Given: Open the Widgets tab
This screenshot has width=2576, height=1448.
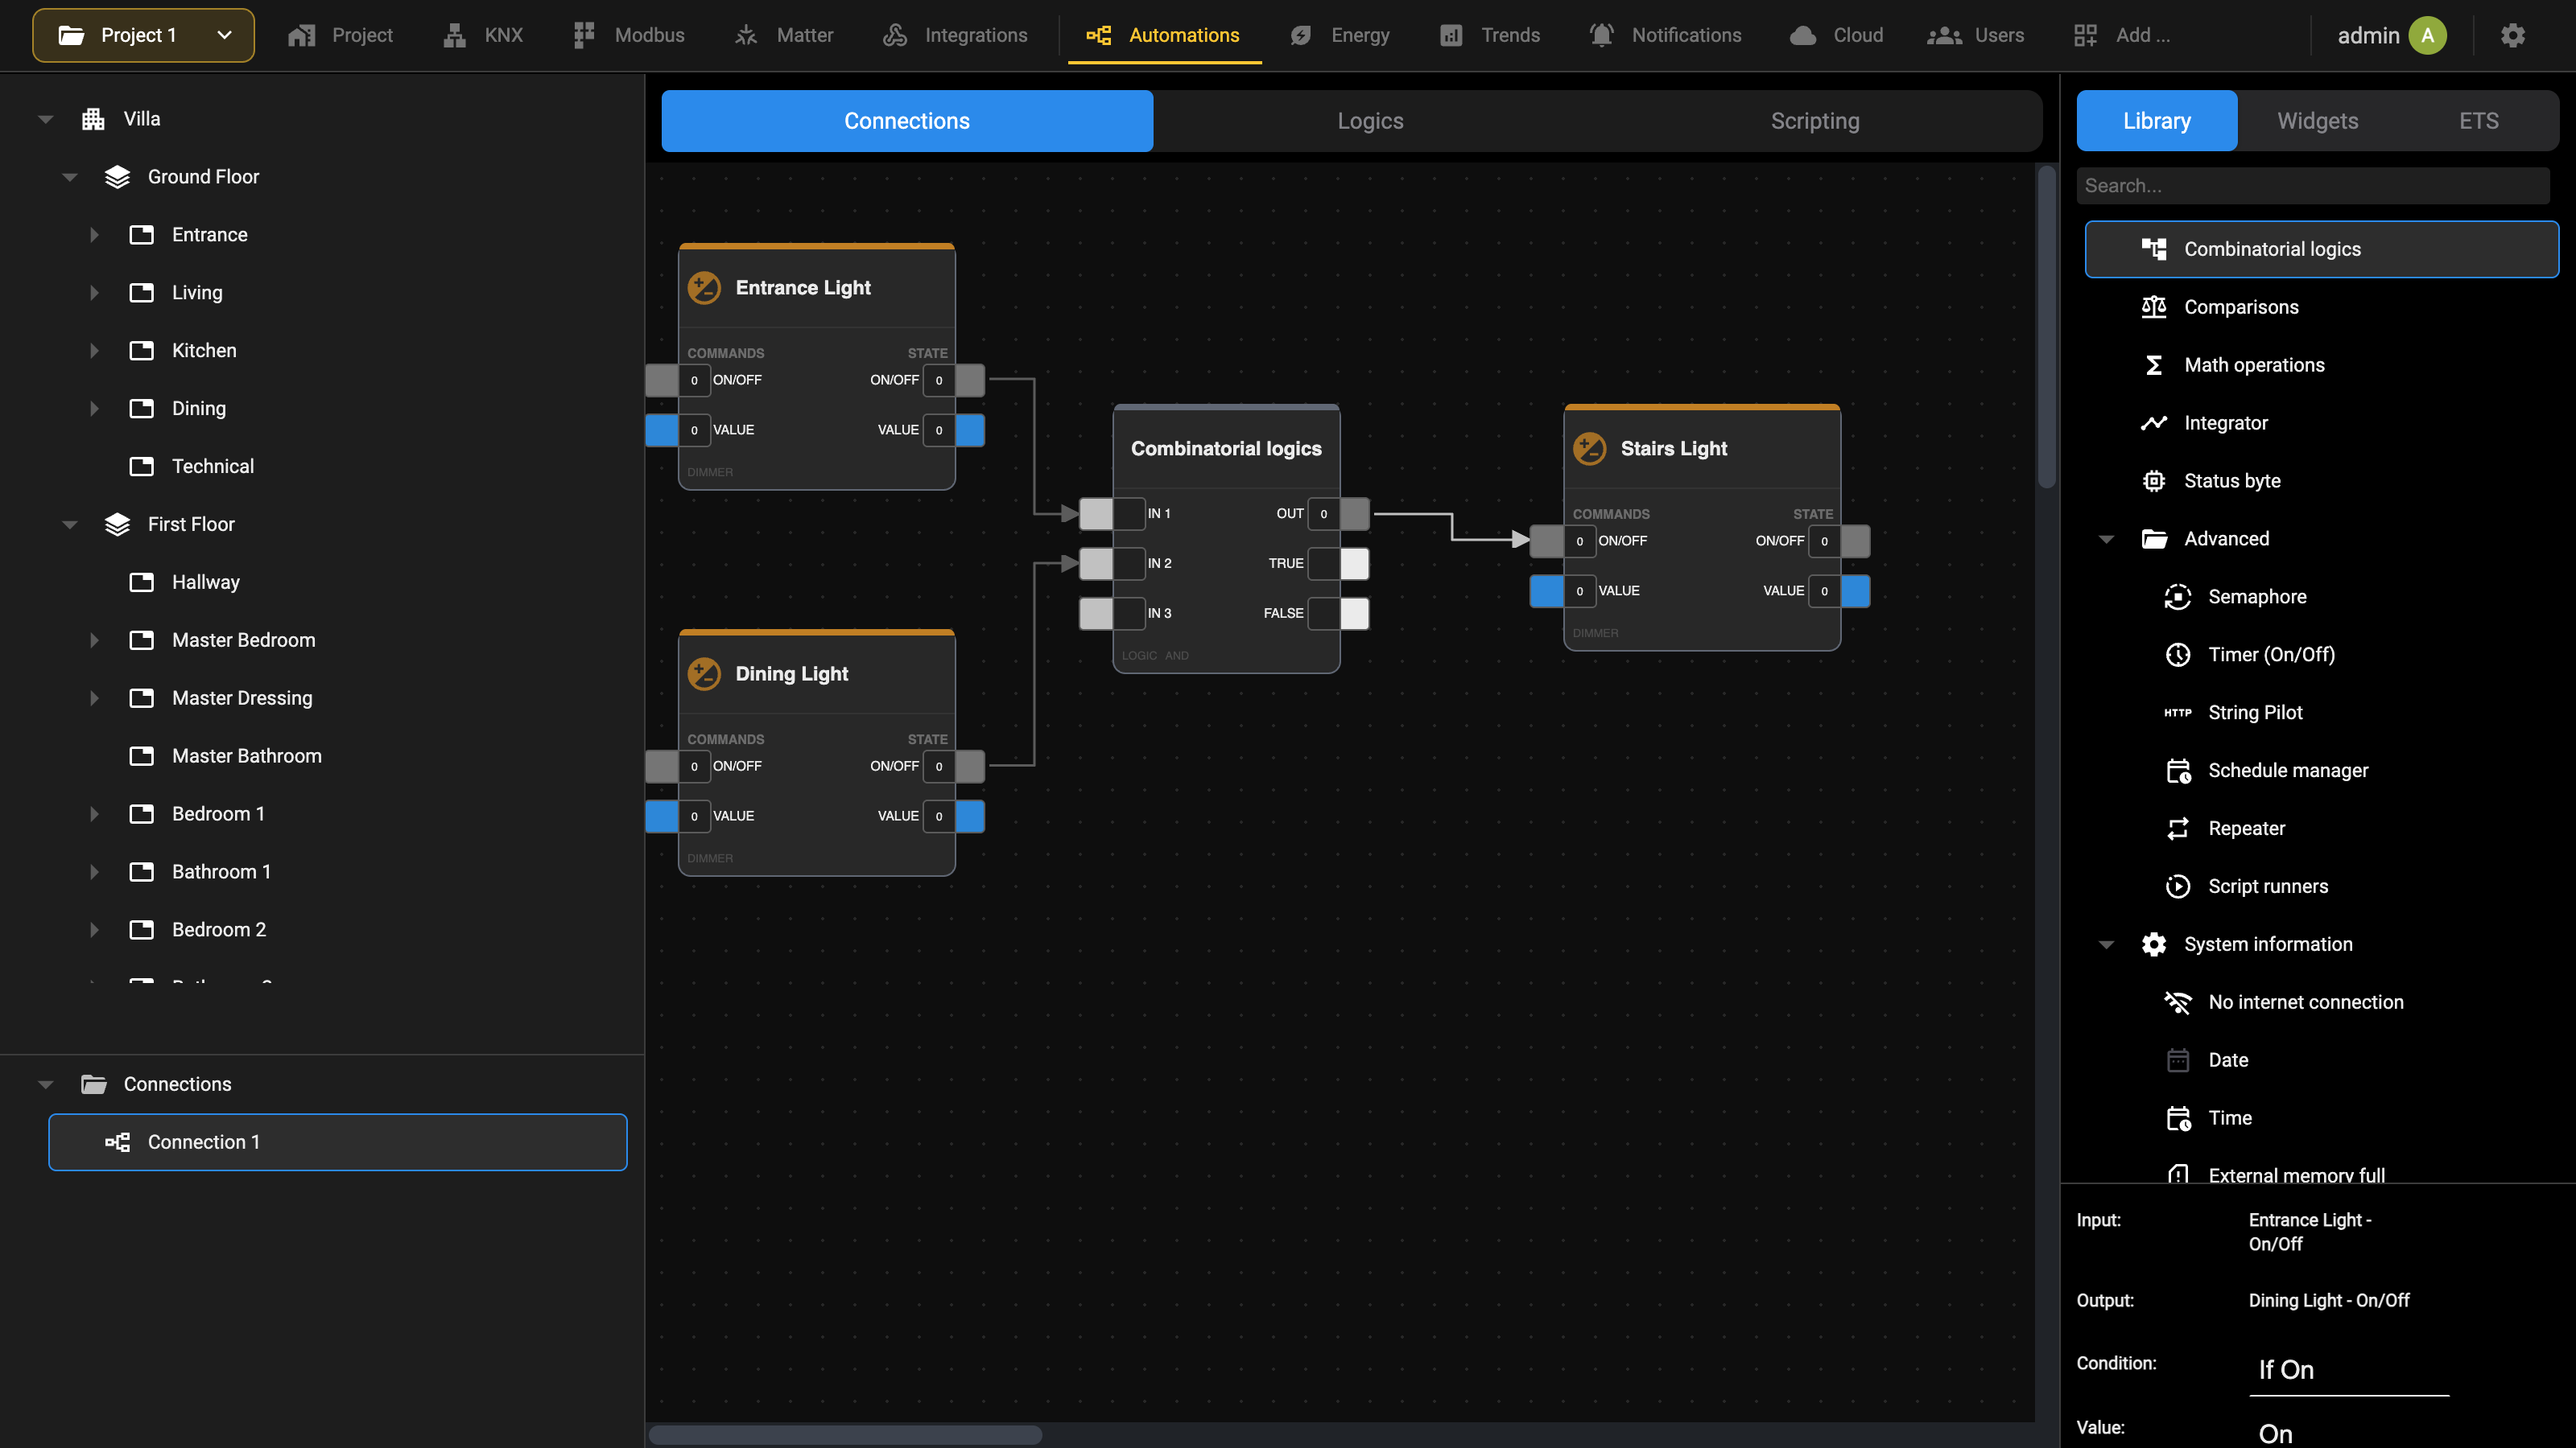Looking at the screenshot, I should (x=2317, y=121).
